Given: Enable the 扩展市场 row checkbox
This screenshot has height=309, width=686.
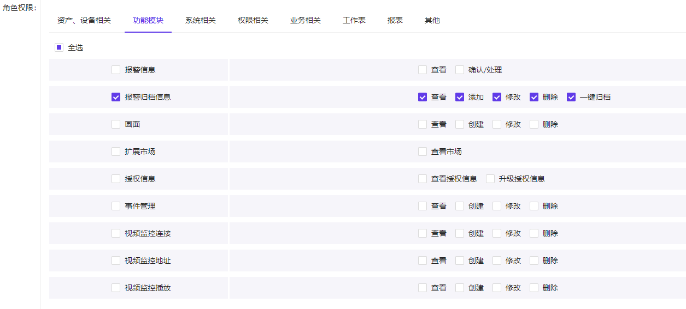Looking at the screenshot, I should 116,152.
